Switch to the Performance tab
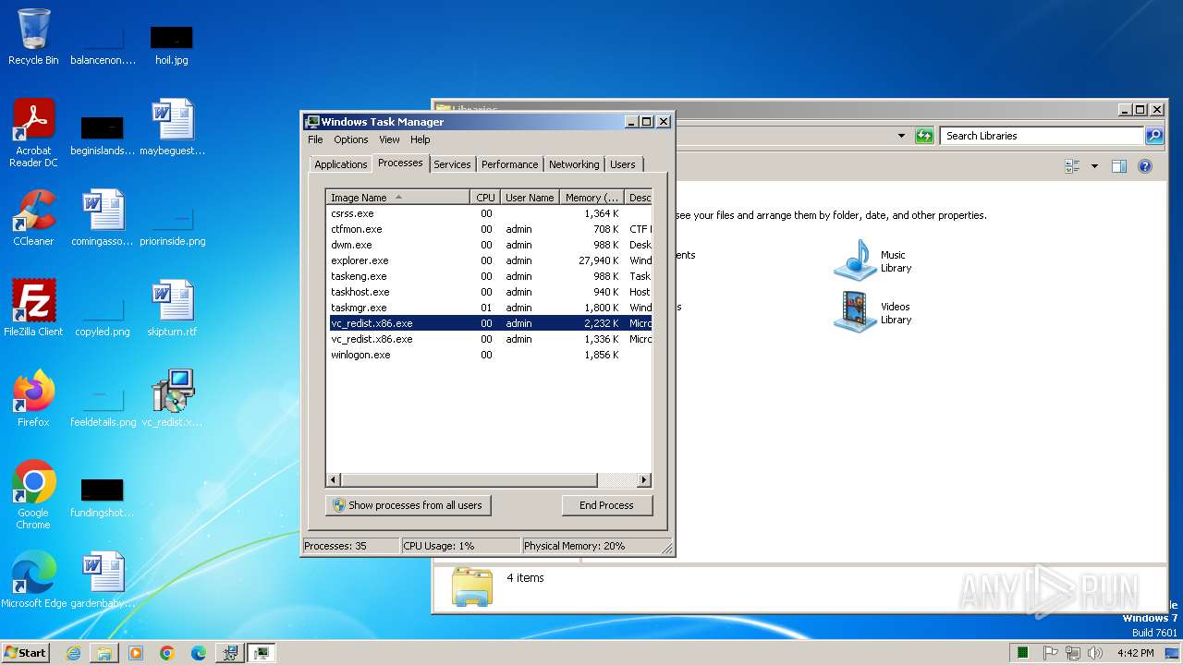This screenshot has width=1183, height=665. click(x=509, y=164)
